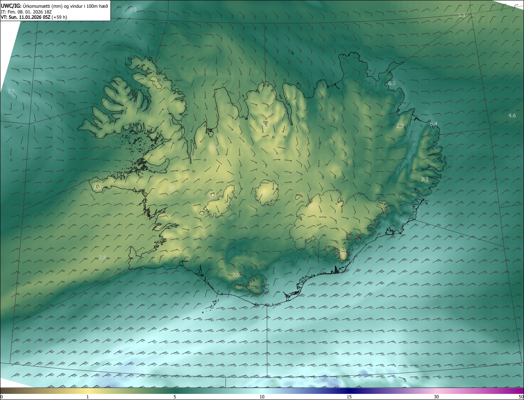The width and height of the screenshot is (524, 400).
Task: Click the faint 2.0 value label on the map
Action: point(97,187)
